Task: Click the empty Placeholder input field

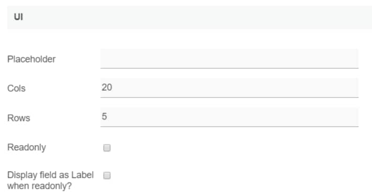Action: pyautogui.click(x=229, y=59)
